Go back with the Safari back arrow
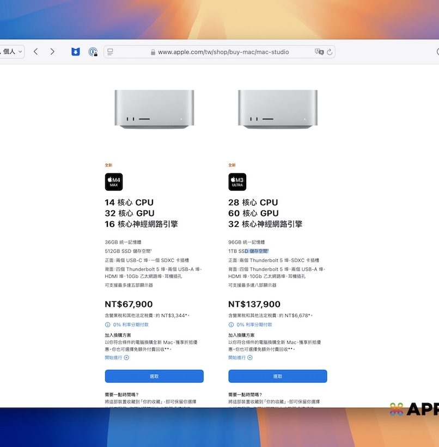This screenshot has height=447, width=439. (x=35, y=52)
